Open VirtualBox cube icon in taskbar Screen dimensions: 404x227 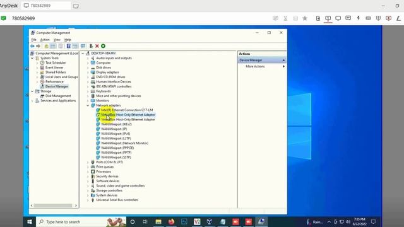pos(210,221)
